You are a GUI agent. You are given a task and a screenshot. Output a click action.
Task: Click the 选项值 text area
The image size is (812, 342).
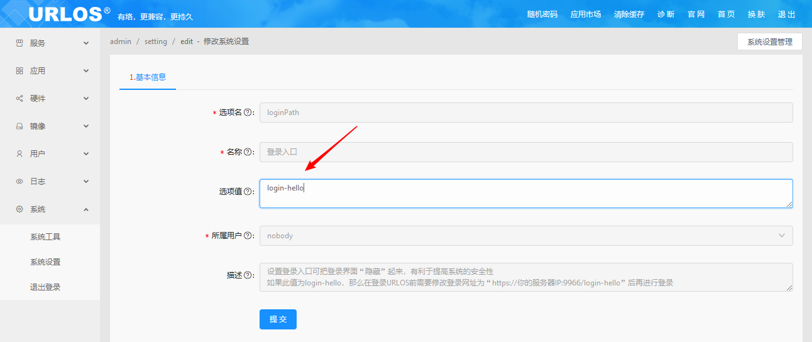point(525,194)
